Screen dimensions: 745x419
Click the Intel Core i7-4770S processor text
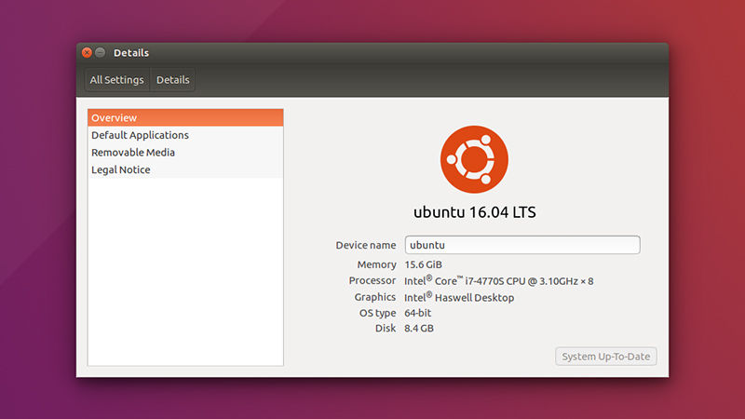click(498, 280)
